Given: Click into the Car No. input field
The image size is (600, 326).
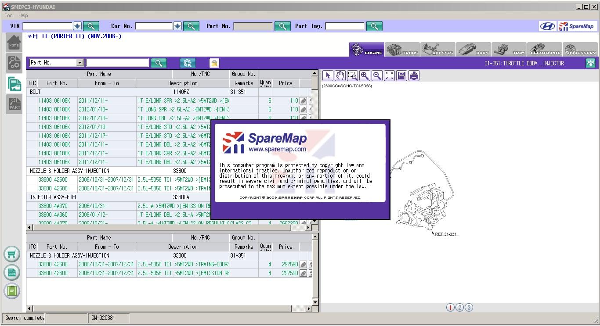Looking at the screenshot, I should pos(154,26).
